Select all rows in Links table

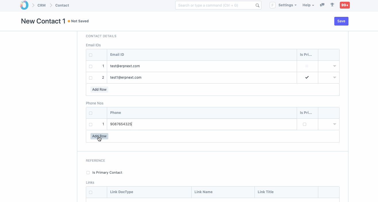click(x=91, y=192)
